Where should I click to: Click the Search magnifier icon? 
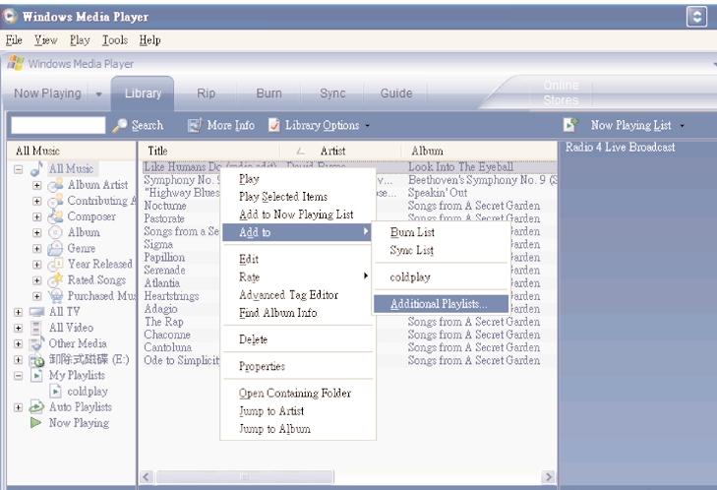click(120, 125)
